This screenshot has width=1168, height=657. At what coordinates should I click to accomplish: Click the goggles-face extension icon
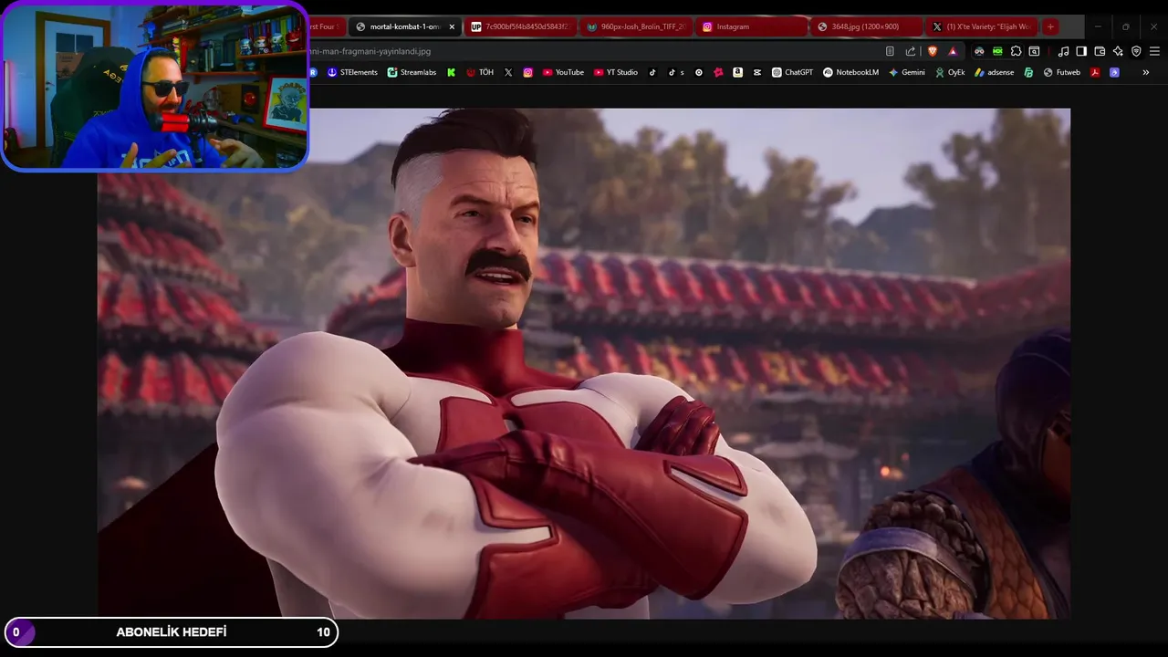click(x=979, y=51)
